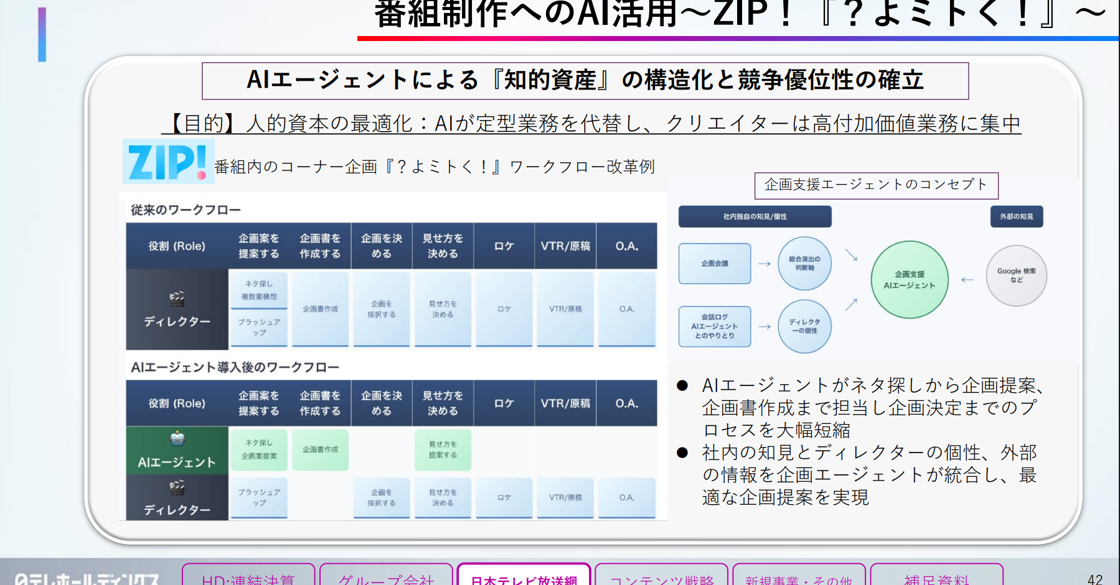Click the arrow from 会話ログ to ディレクターの個性
This screenshot has width=1120, height=585.
pos(765,326)
